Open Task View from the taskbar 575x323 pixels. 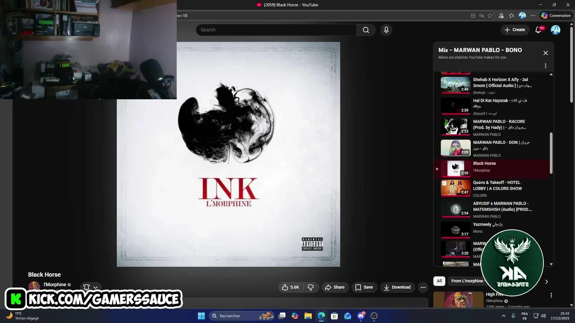282,316
